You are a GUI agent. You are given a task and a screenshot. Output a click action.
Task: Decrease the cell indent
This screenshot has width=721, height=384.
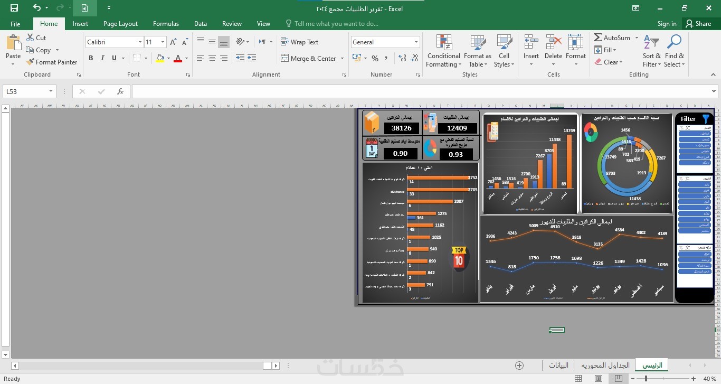pyautogui.click(x=240, y=58)
